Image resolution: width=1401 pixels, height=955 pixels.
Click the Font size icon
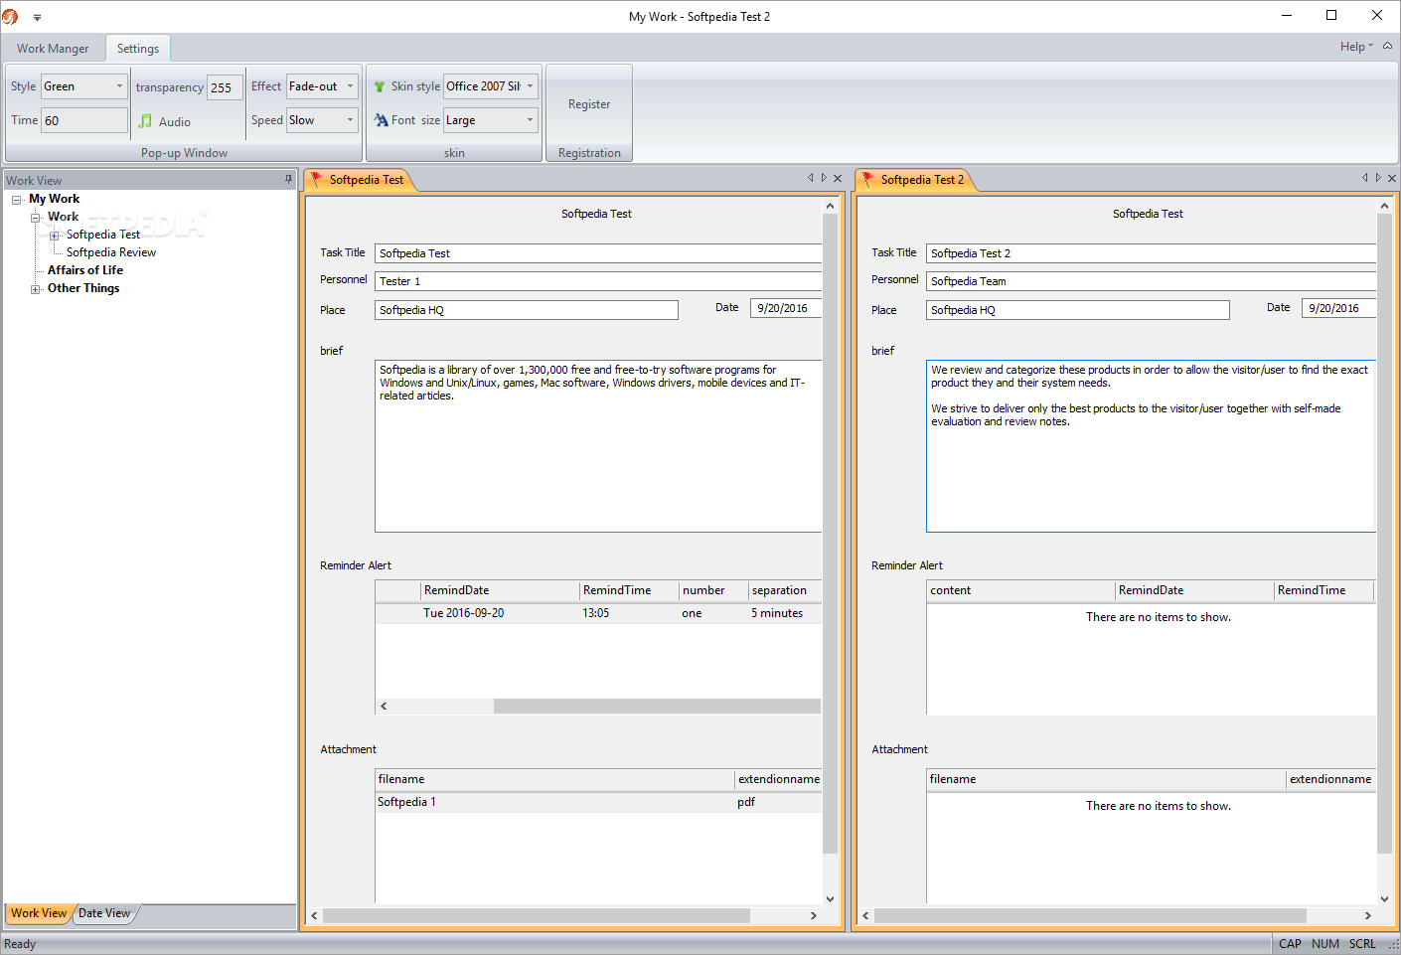tap(381, 120)
